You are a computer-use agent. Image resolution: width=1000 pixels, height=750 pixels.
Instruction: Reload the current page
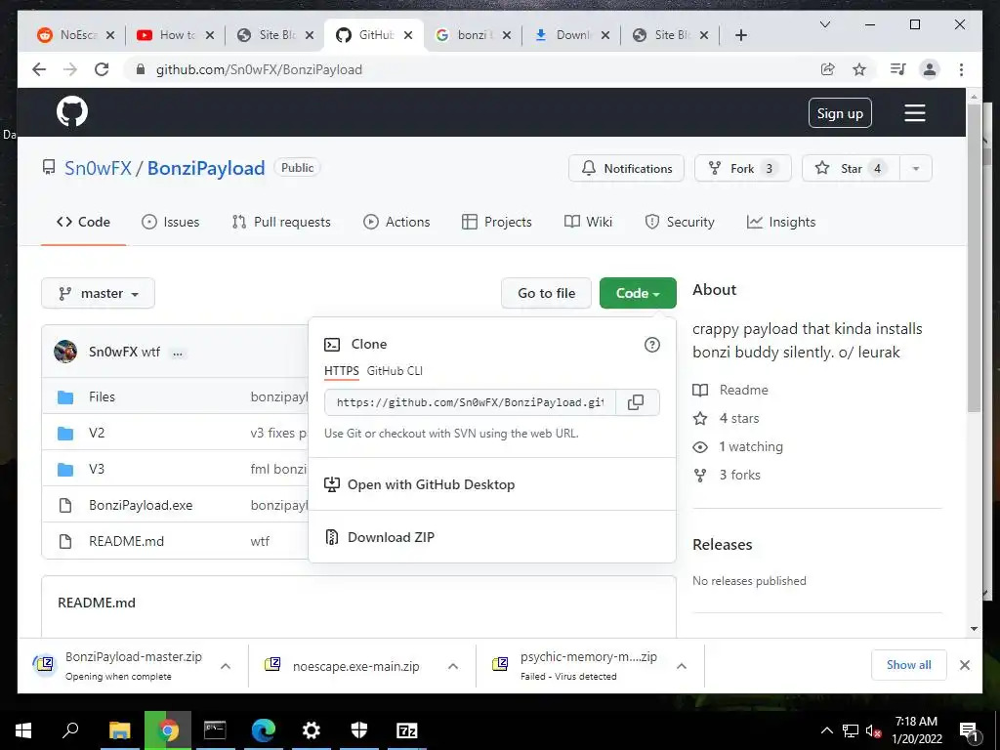click(x=102, y=69)
